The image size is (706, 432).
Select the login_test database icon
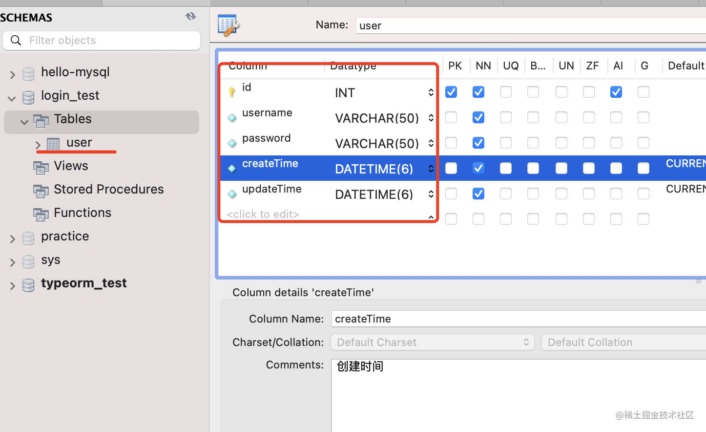coord(29,97)
